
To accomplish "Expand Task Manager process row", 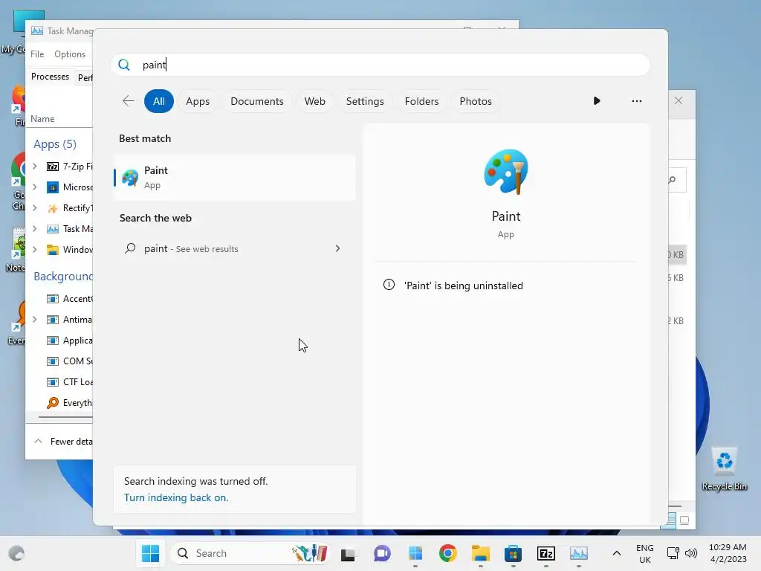I will click(x=35, y=229).
